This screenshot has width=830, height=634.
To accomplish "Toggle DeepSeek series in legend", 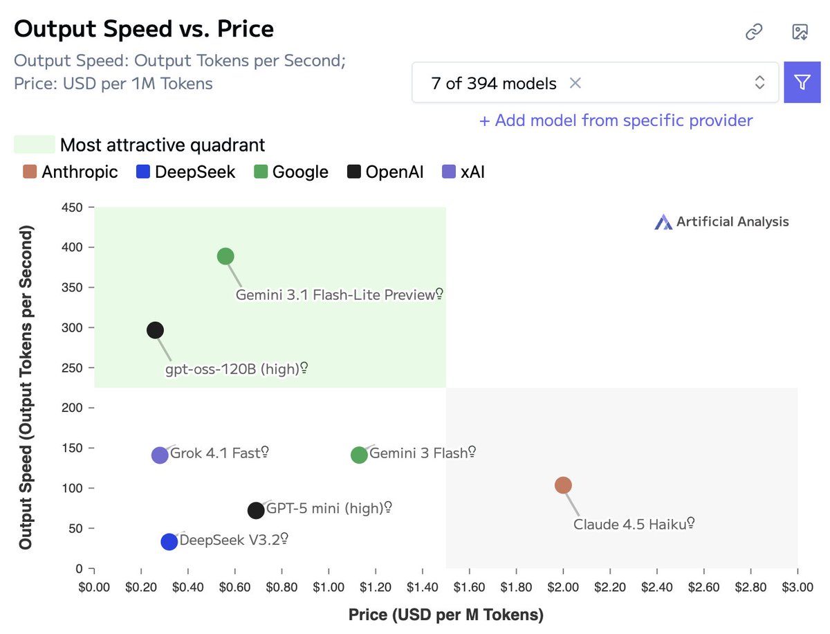I will tap(185, 172).
